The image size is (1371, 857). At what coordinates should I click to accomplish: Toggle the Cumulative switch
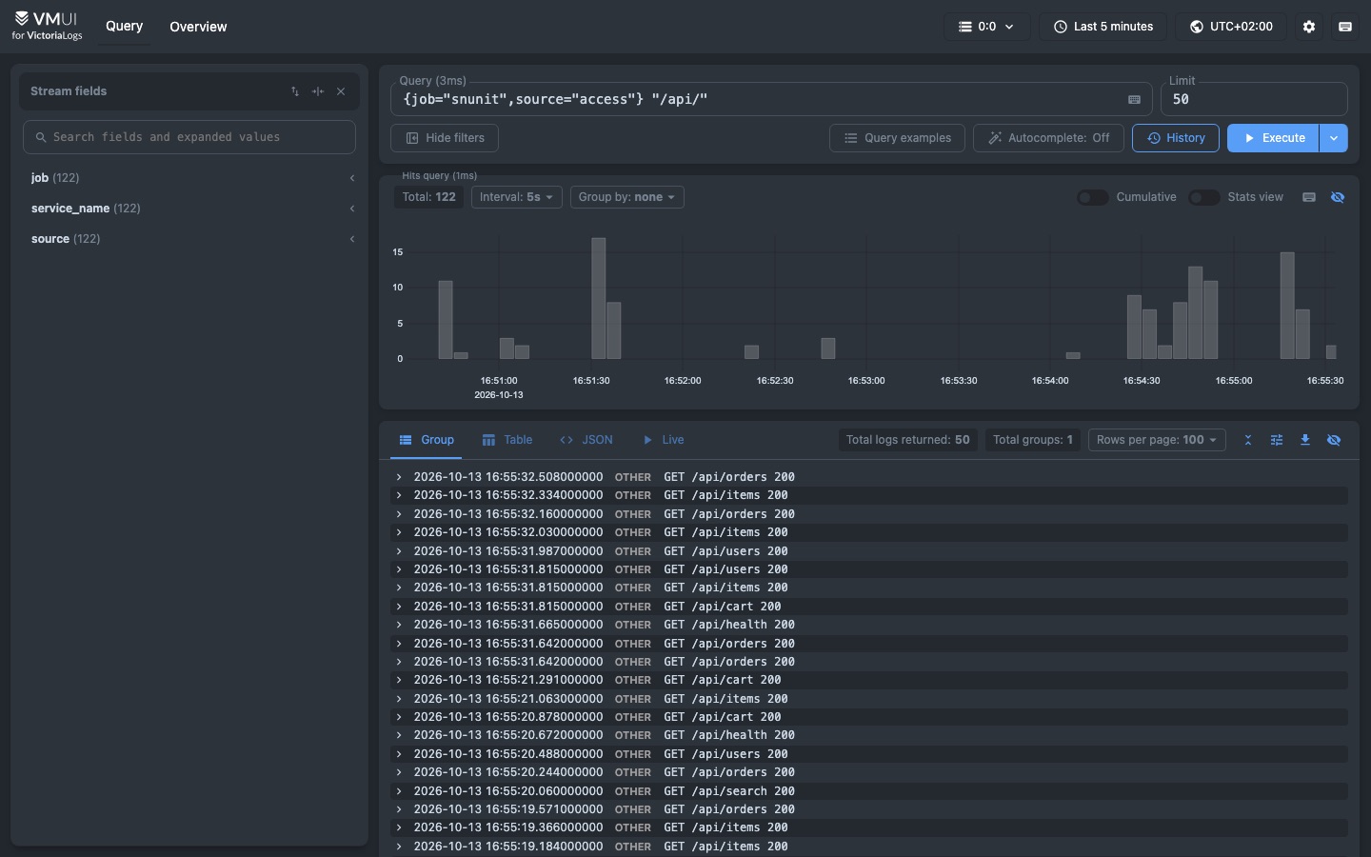click(1092, 197)
